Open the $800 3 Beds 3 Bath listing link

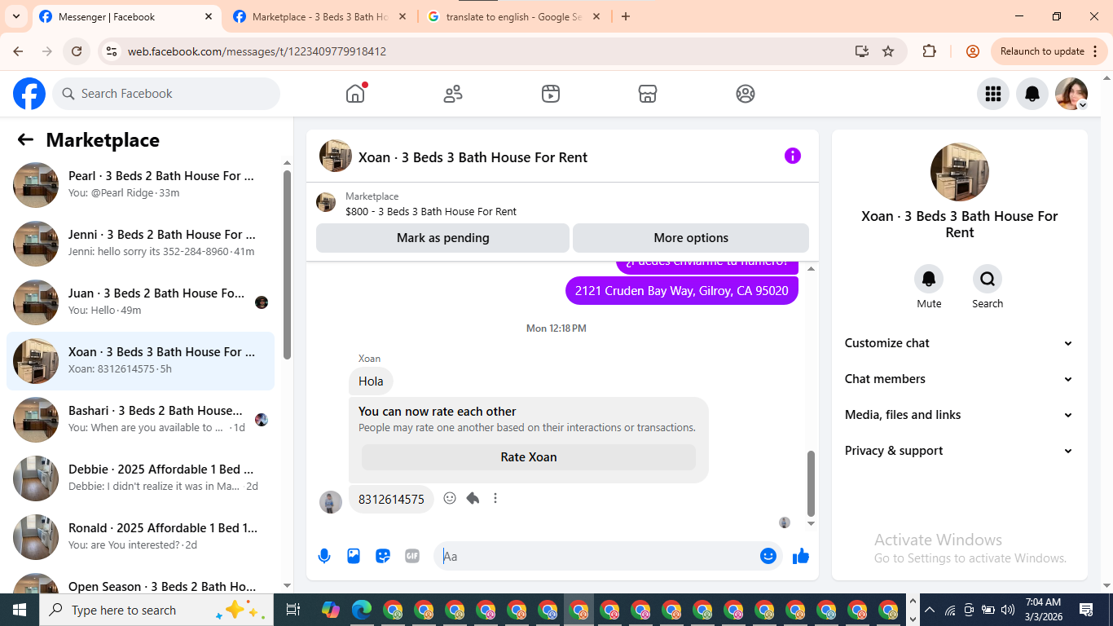click(431, 211)
